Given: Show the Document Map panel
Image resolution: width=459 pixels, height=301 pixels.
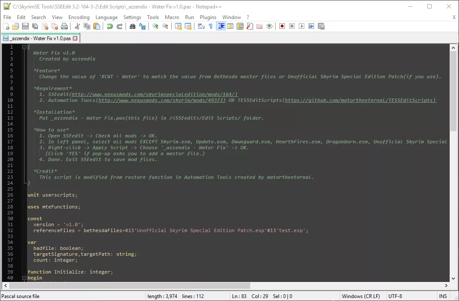Looking at the screenshot, I should [240, 26].
